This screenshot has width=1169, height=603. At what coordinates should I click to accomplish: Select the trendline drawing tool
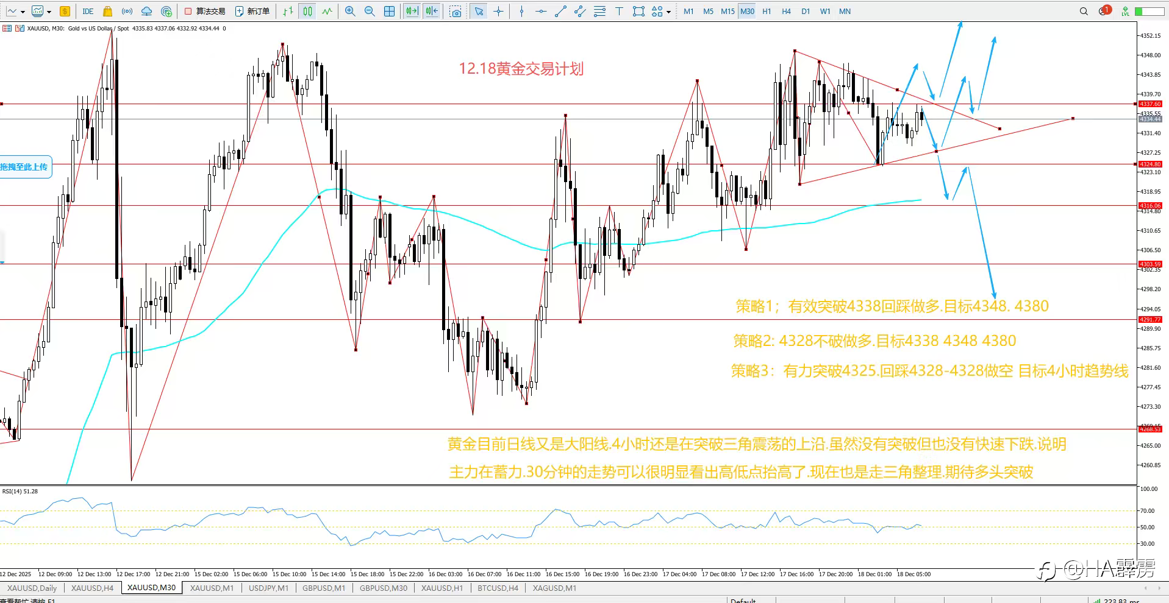point(560,11)
